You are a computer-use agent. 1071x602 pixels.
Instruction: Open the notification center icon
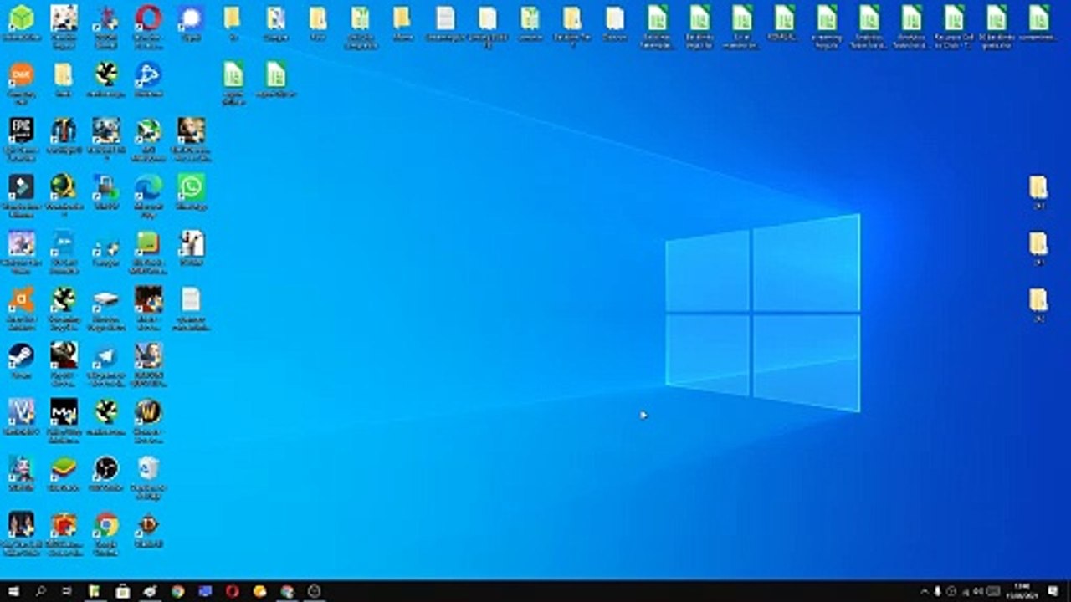click(x=1053, y=591)
